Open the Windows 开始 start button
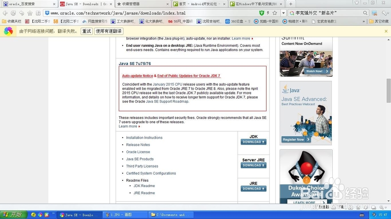This screenshot has width=391, height=219. coord(13,215)
